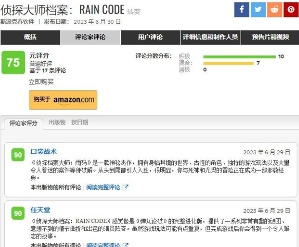Click the 混合 mixed label
Screen dimensions: 299x247
tap(186, 63)
